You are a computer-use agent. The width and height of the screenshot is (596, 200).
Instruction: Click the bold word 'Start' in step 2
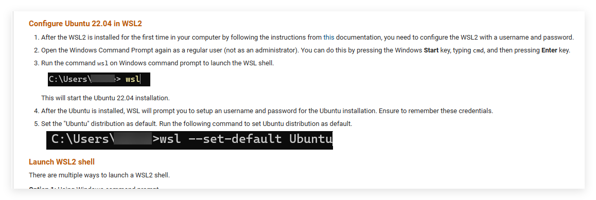431,50
